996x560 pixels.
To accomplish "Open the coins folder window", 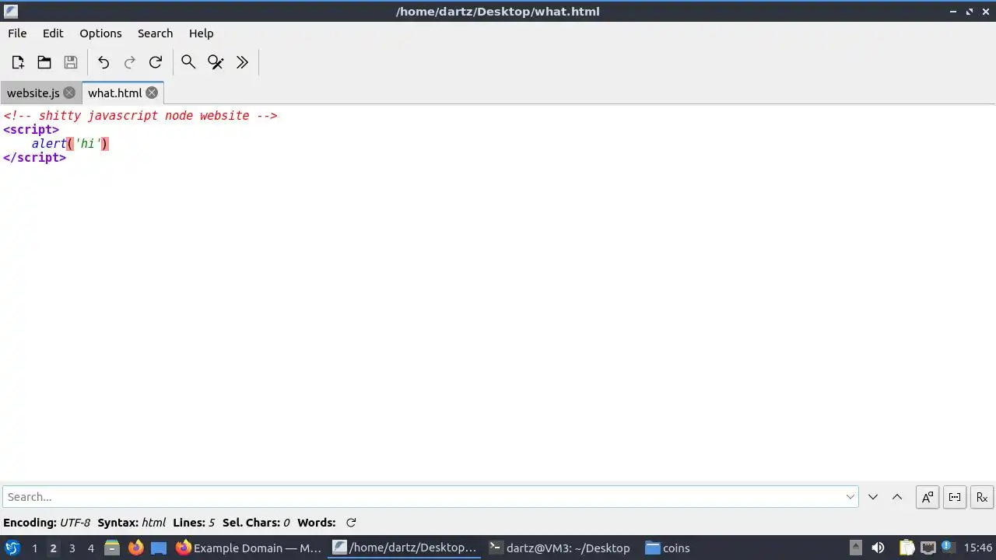I will click(x=668, y=548).
